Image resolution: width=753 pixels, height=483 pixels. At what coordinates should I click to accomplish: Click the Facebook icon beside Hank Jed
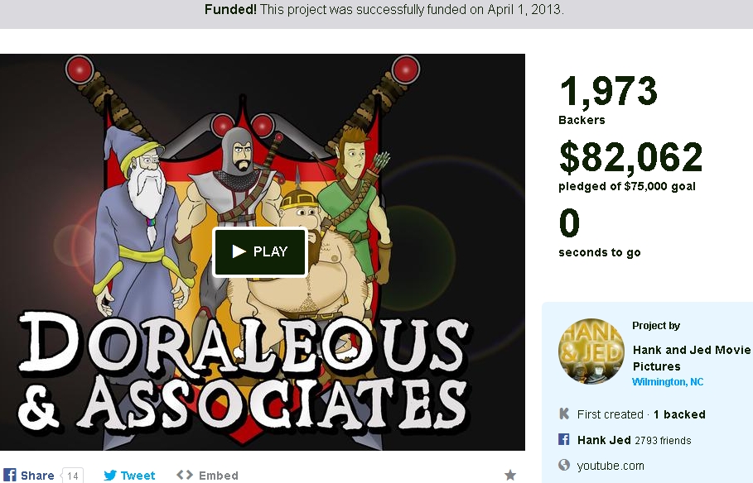coord(564,439)
